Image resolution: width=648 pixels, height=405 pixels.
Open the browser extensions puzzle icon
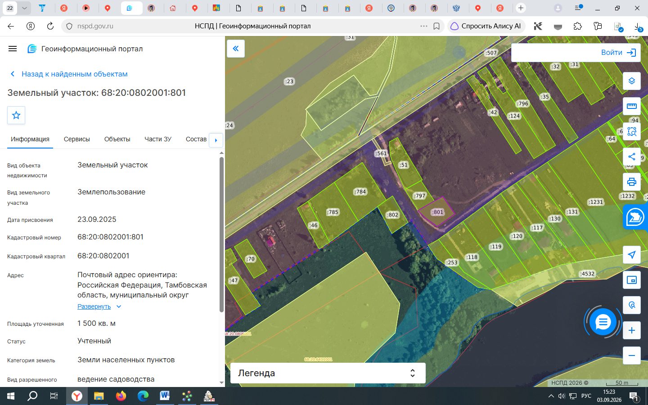[578, 26]
